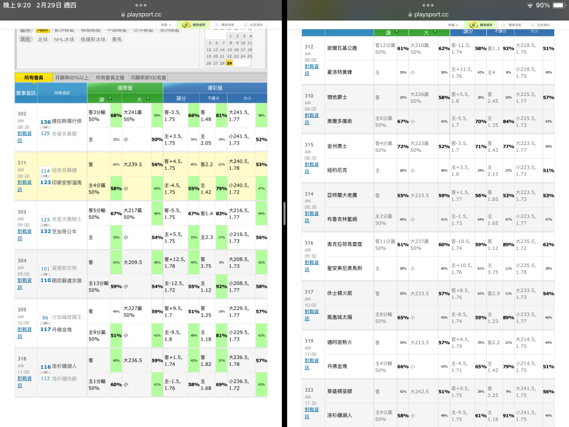The width and height of the screenshot is (569, 427).
Task: Select date 22 in the calendar
Action: click(229, 56)
